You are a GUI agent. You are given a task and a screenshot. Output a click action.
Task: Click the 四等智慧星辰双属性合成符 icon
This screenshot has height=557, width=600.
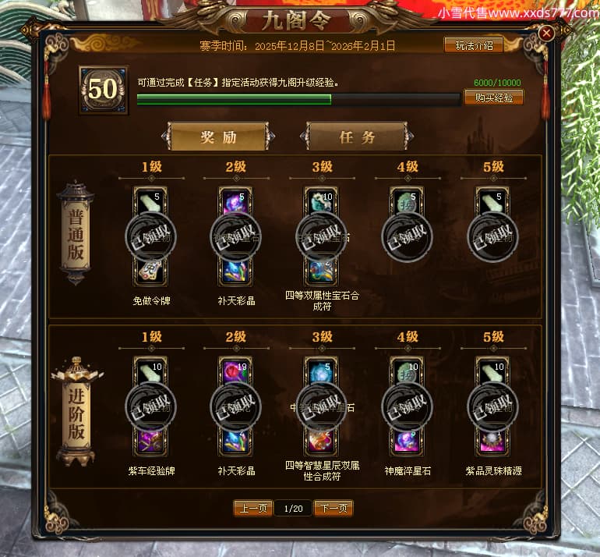pos(321,443)
